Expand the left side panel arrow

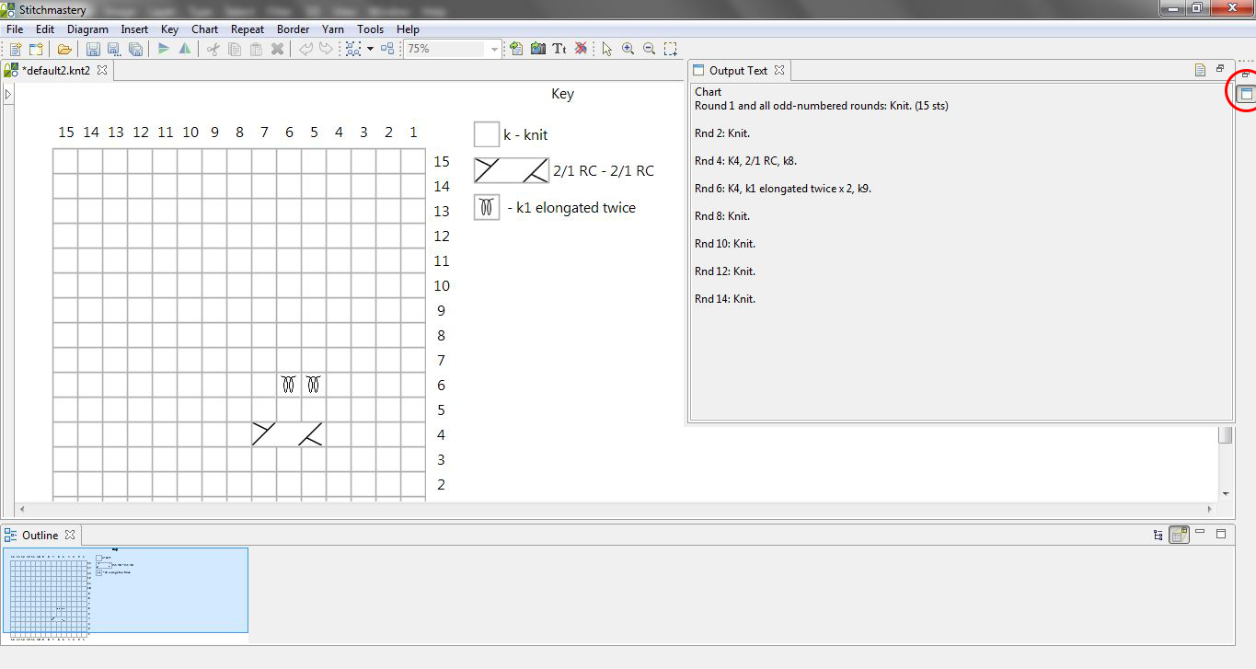(x=8, y=94)
